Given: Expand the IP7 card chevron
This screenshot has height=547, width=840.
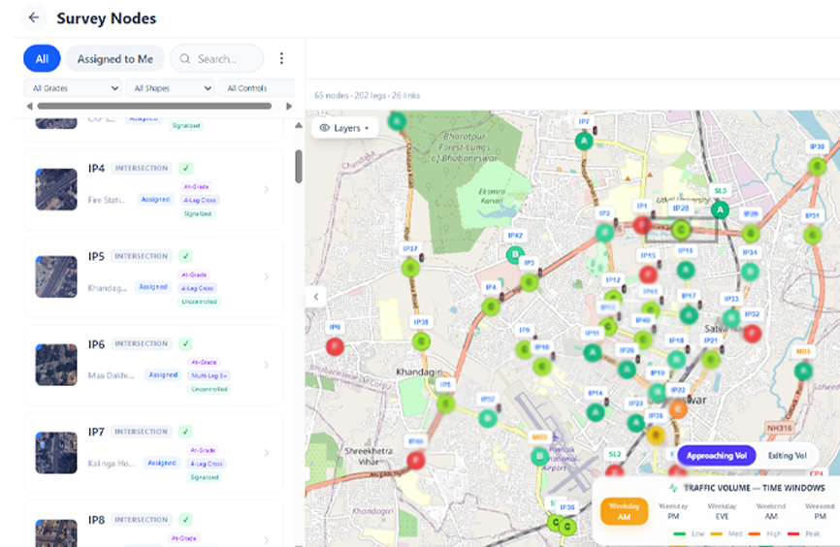Looking at the screenshot, I should (x=266, y=453).
